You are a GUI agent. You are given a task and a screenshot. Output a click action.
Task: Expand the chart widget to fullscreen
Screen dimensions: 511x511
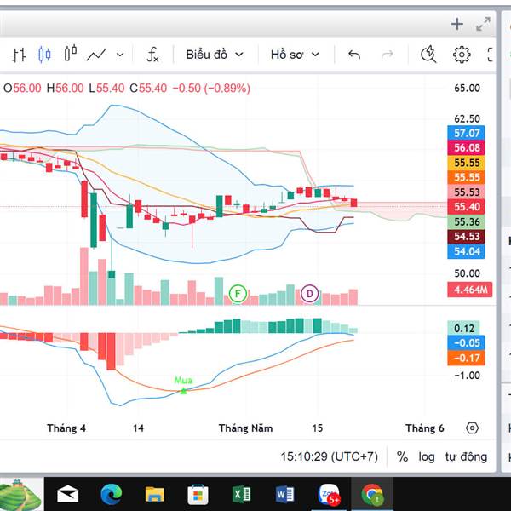(483, 24)
